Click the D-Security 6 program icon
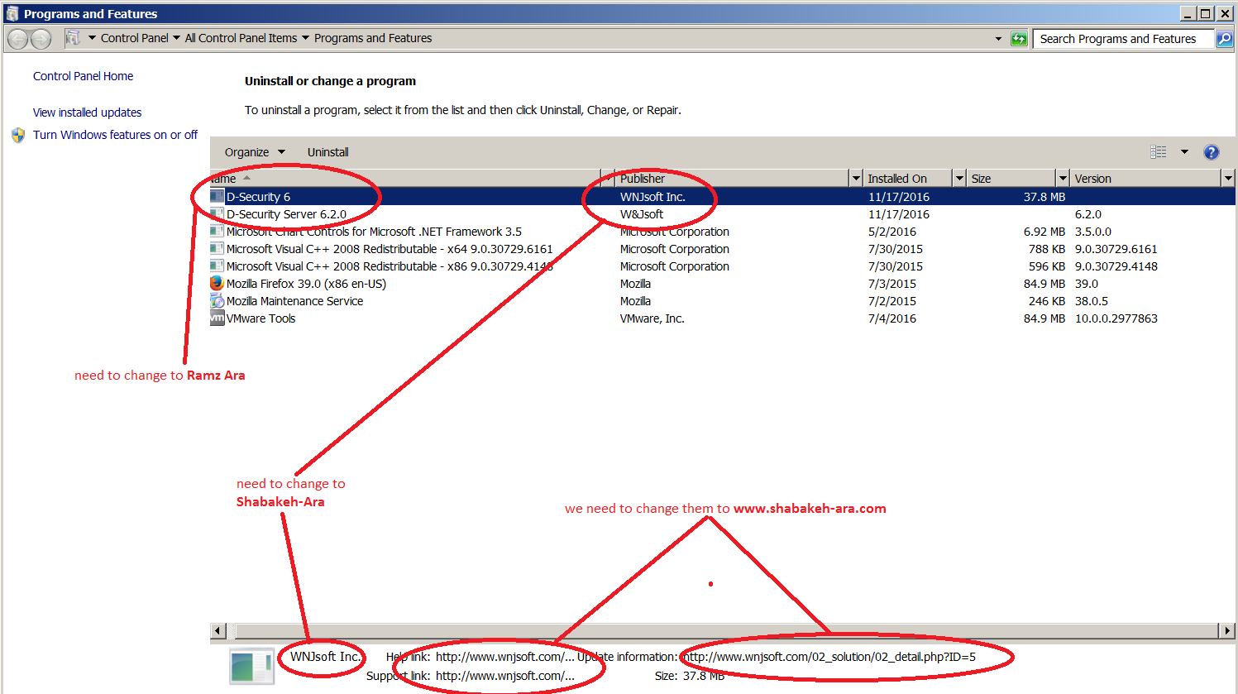The width and height of the screenshot is (1238, 694). click(x=217, y=197)
